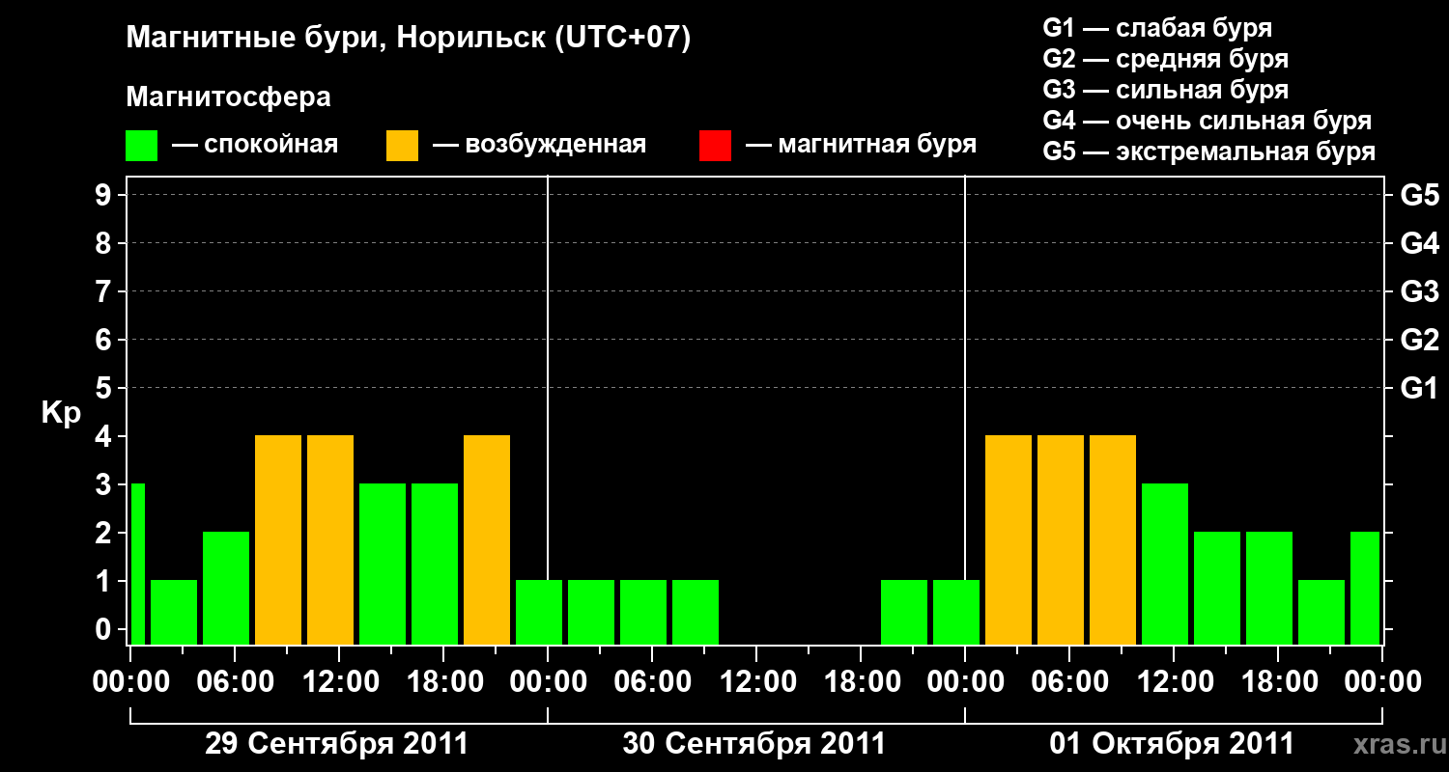Click the "— спокойная" legend label
Viewport: 1449px width, 772px height.
(255, 146)
